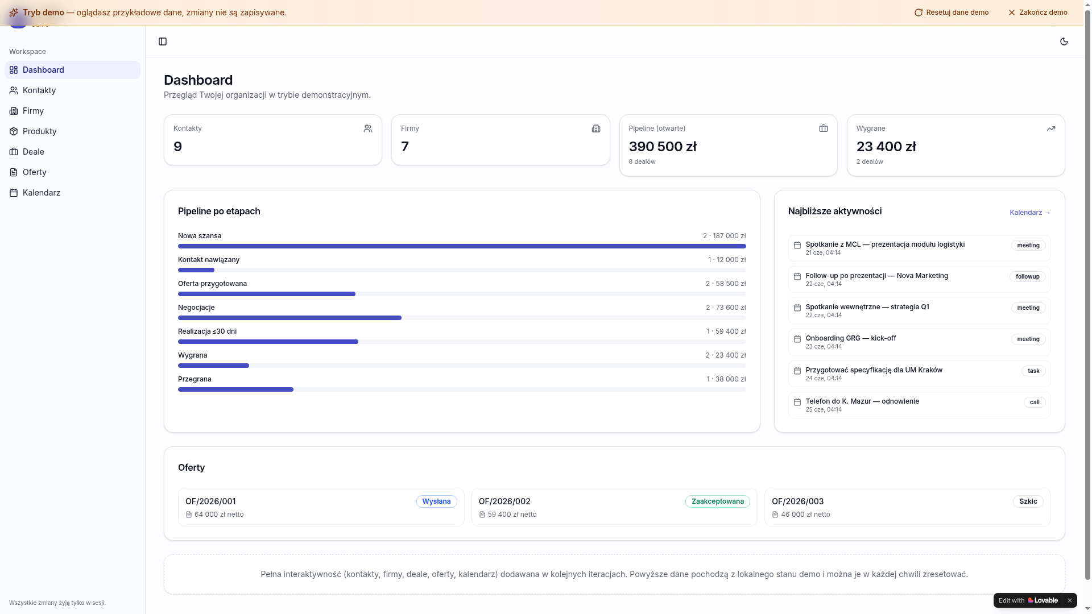Click Resetuj dane demo button
Screen dimensions: 1092x614
point(952,13)
